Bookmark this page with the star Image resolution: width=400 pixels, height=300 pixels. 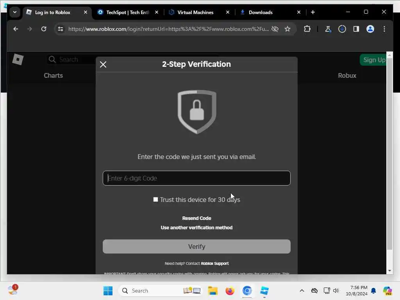[x=287, y=29]
